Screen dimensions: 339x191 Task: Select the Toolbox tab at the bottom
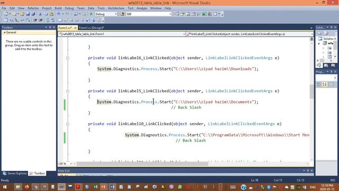pos(38,173)
